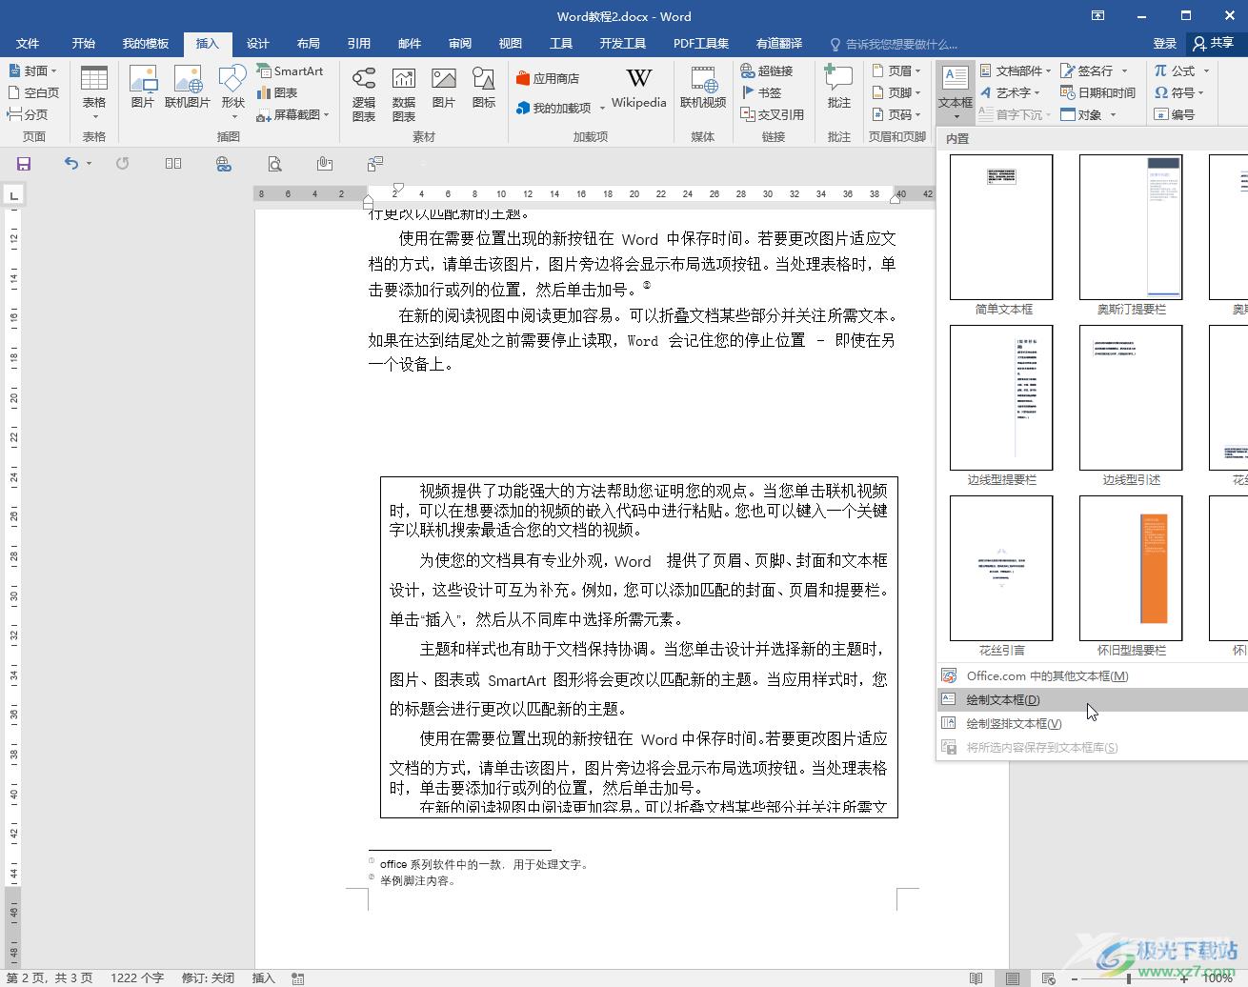Click the 空白页 blank page button

(33, 92)
